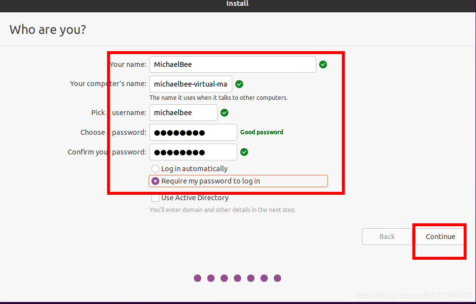Click green checkmark beside confirm password
476x304 pixels.
coord(244,152)
